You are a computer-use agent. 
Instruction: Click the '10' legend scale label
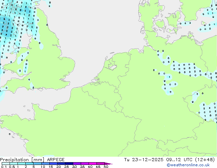pos(43,167)
